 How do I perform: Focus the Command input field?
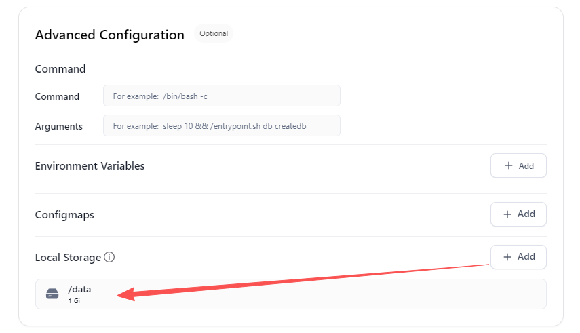pos(222,96)
